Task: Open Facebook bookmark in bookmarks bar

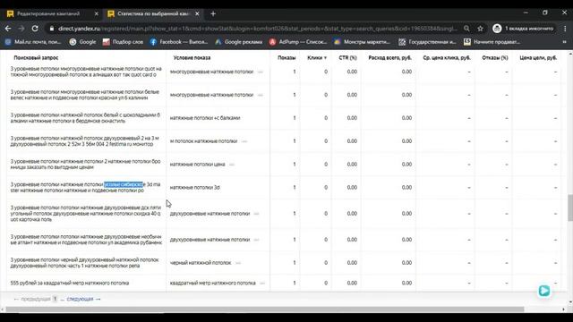Action: click(179, 42)
